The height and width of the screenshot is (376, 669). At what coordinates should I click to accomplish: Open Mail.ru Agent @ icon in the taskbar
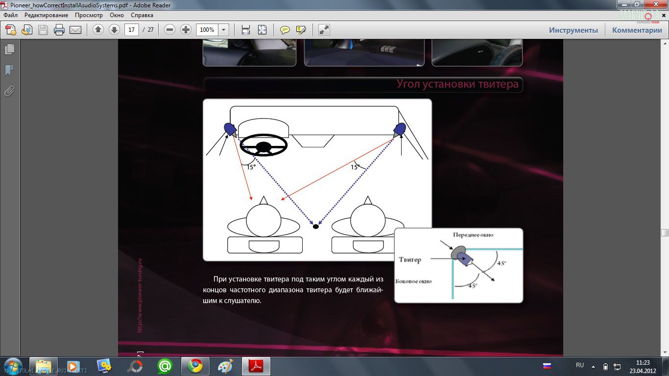[x=165, y=366]
